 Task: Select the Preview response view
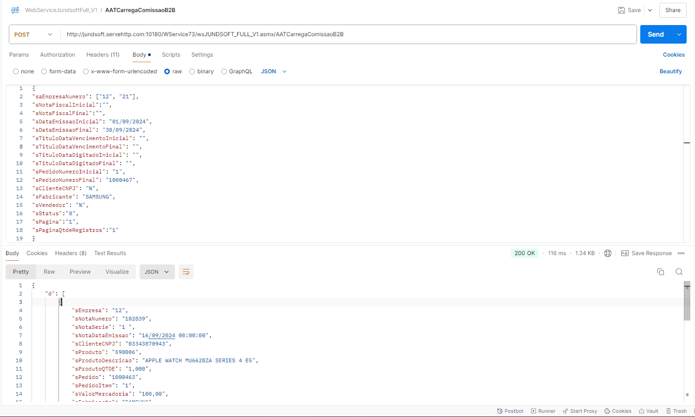click(80, 272)
